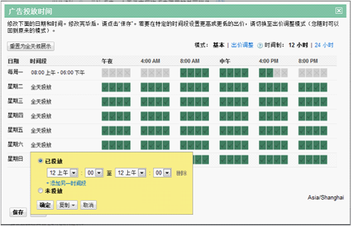Open 星期六 全天投放 schedule link
The height and width of the screenshot is (226, 352).
(x=41, y=145)
